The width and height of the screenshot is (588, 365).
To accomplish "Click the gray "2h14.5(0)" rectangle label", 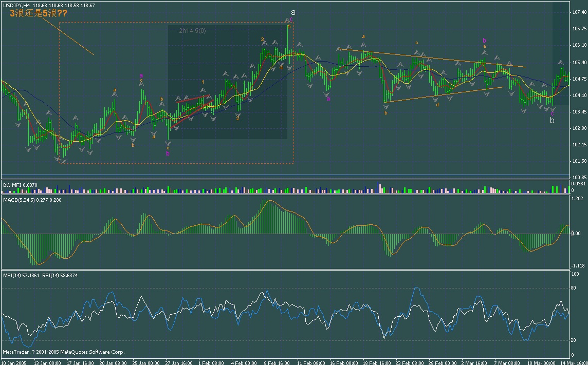I will tap(192, 31).
